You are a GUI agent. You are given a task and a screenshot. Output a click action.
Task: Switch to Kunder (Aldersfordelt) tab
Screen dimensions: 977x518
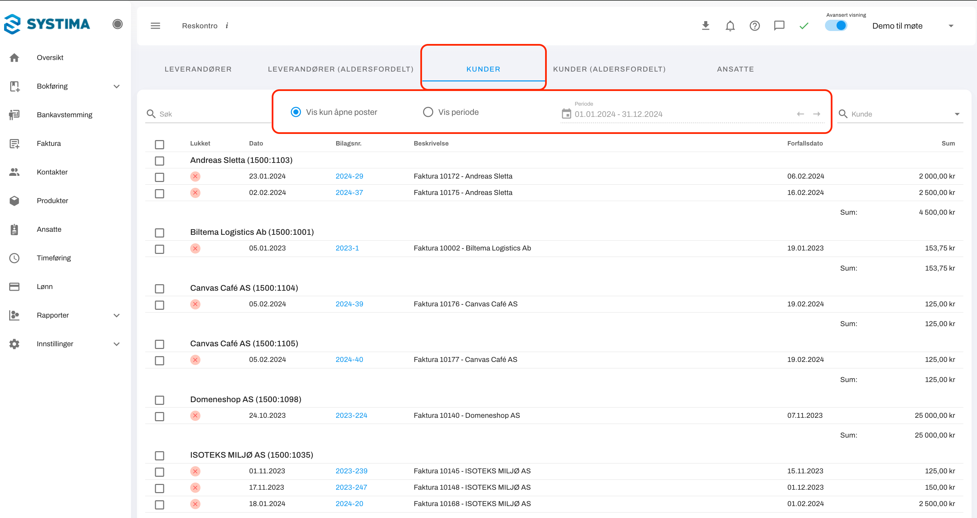click(x=609, y=69)
